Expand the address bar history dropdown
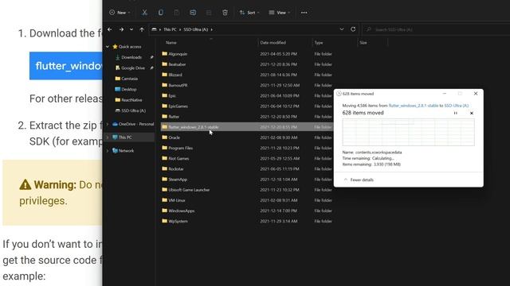The height and width of the screenshot is (286, 510). point(342,29)
